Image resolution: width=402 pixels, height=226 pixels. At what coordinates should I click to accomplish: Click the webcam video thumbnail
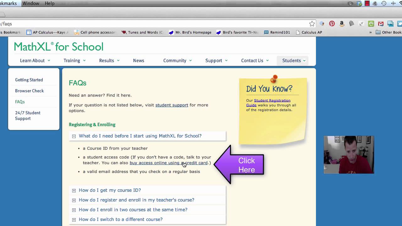[x=349, y=155]
